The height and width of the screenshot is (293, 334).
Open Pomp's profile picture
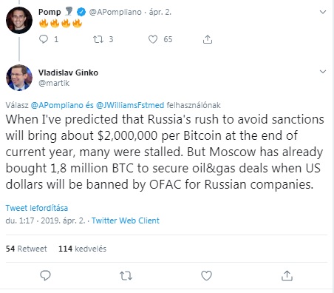tap(19, 20)
